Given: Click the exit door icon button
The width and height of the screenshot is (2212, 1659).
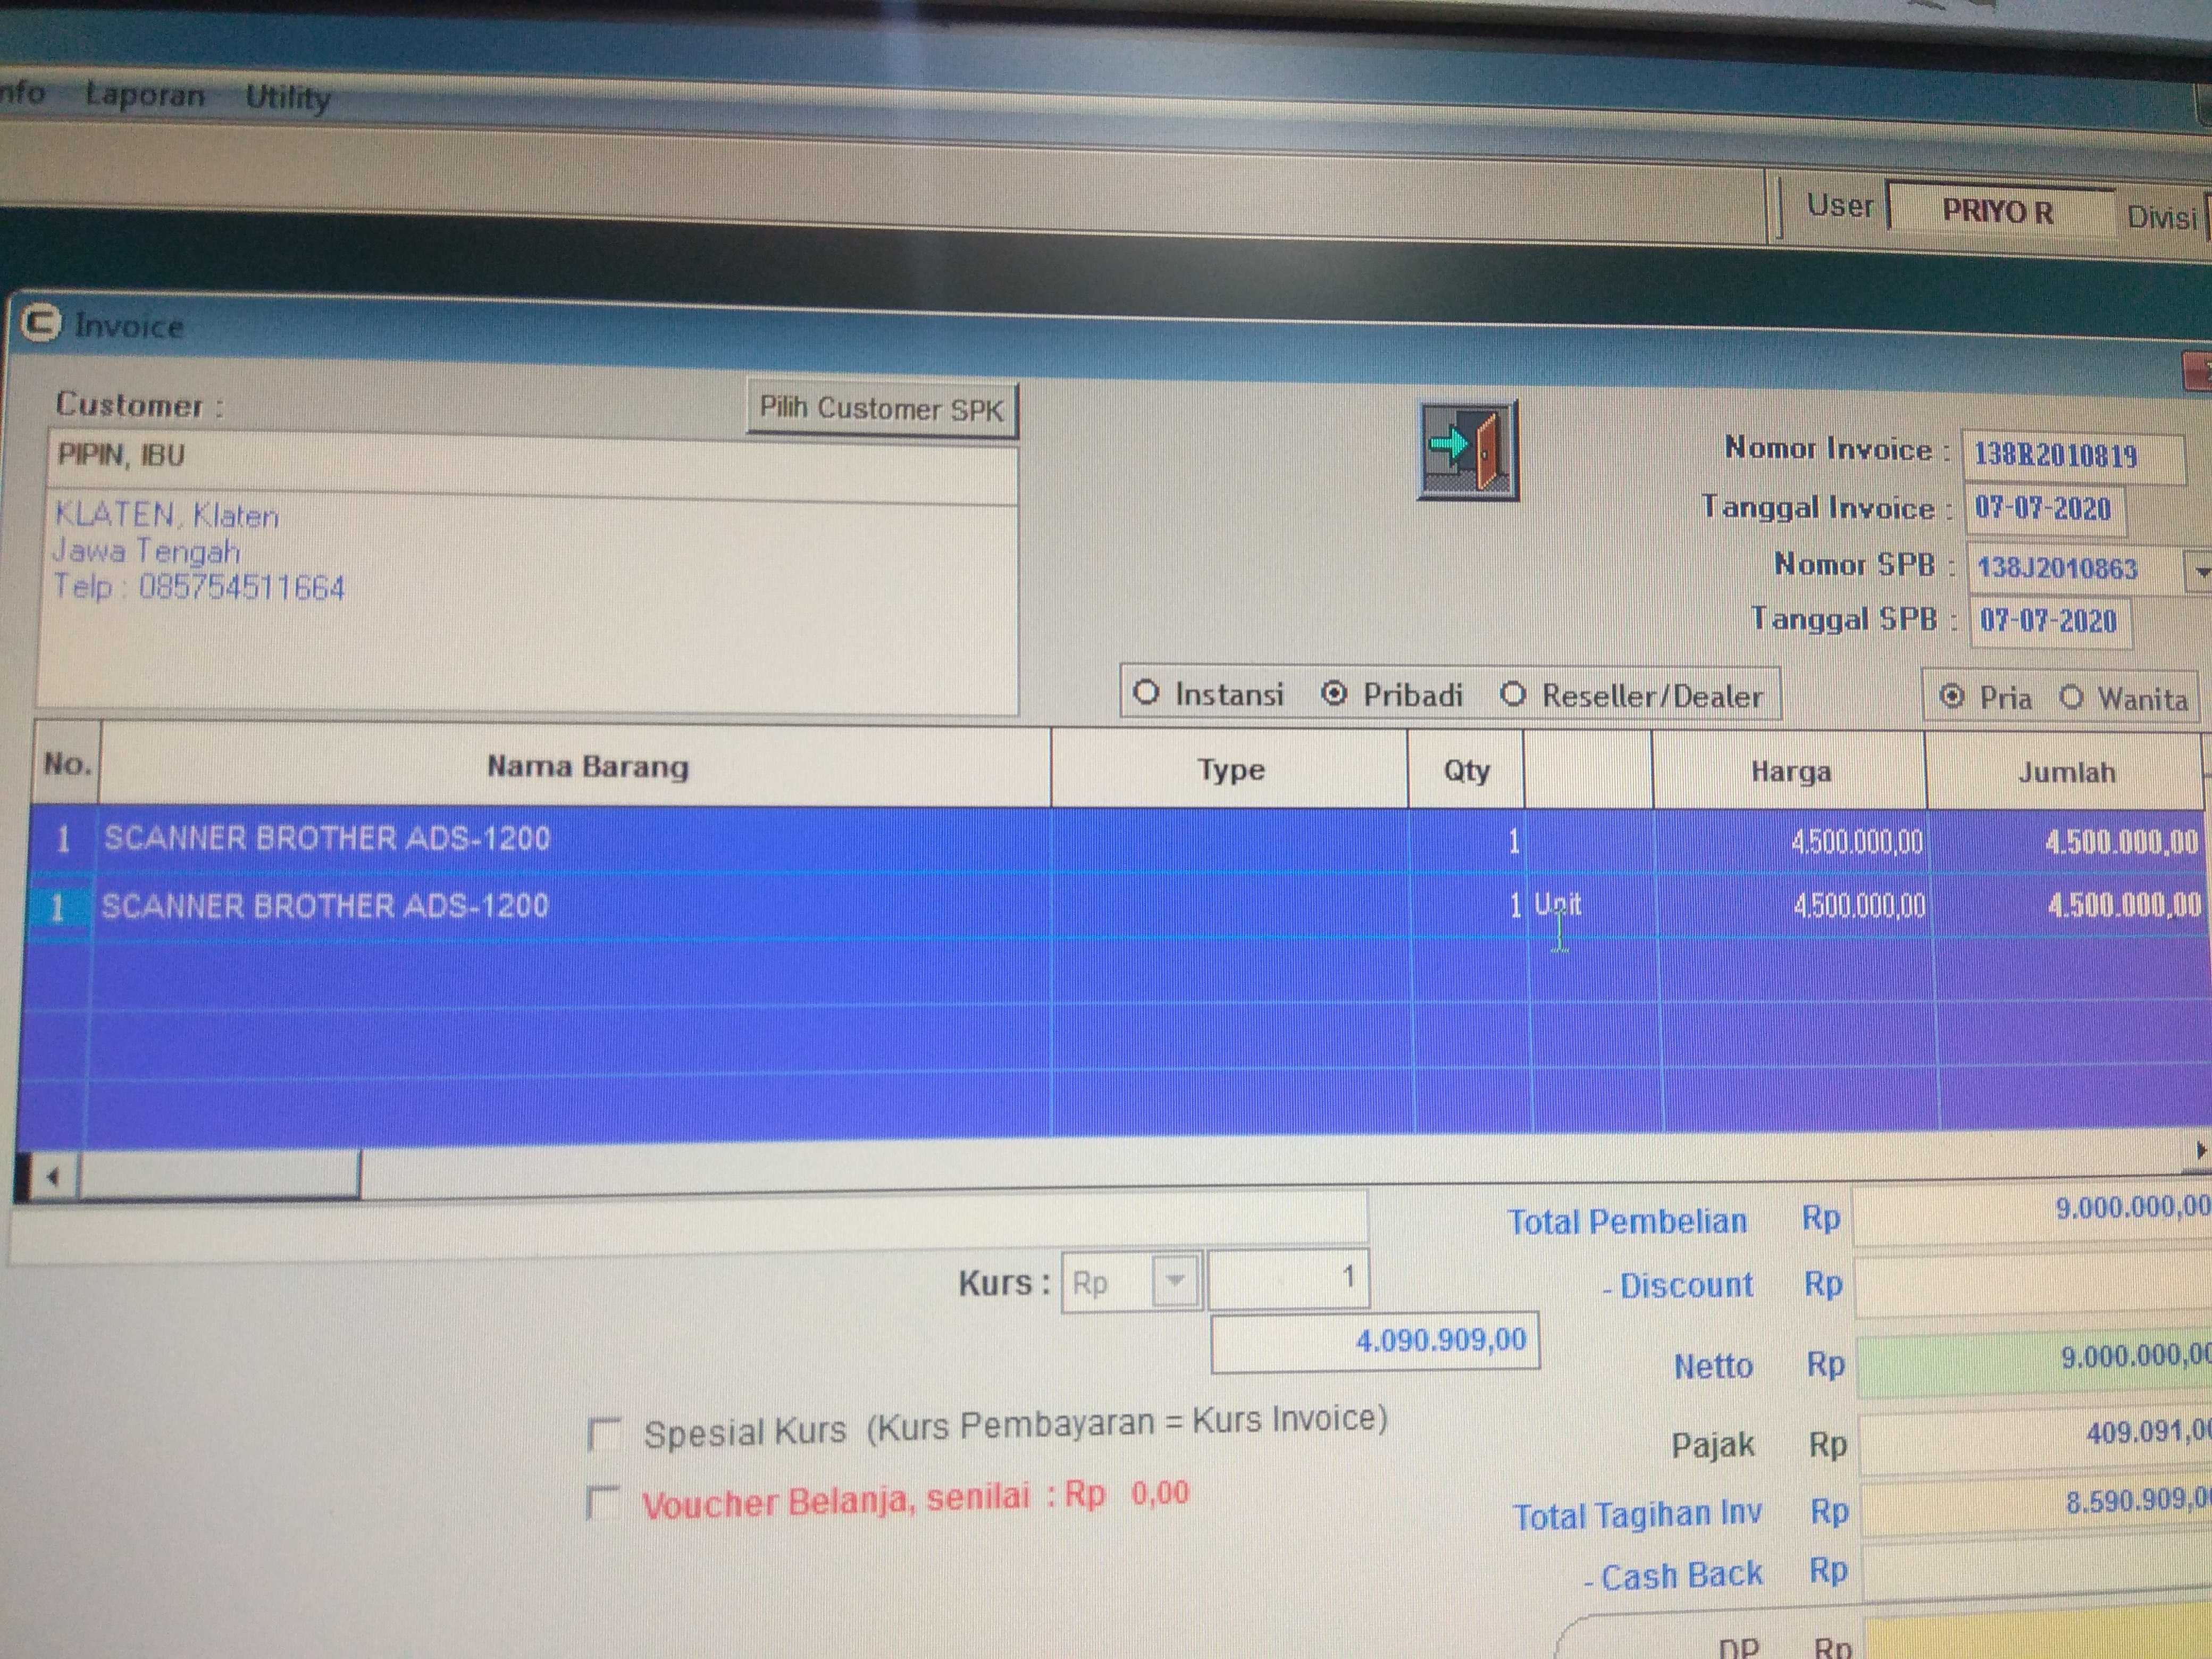Looking at the screenshot, I should click(1467, 450).
